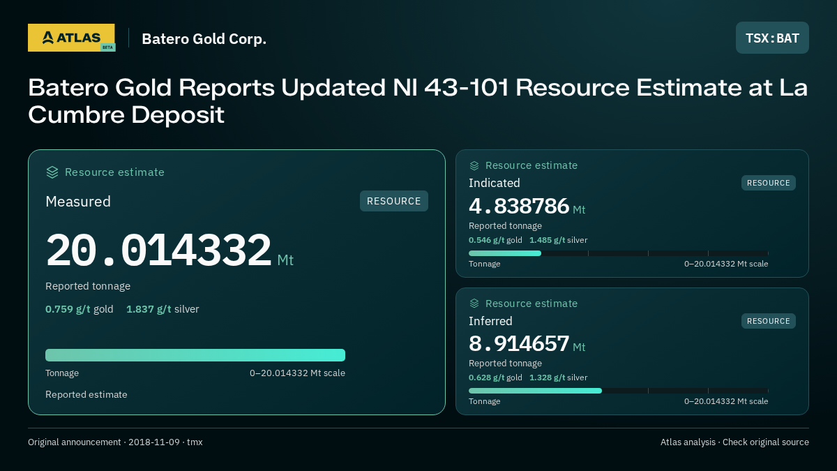
Task: Click Reported estimate text in Measured card
Action: (86, 394)
